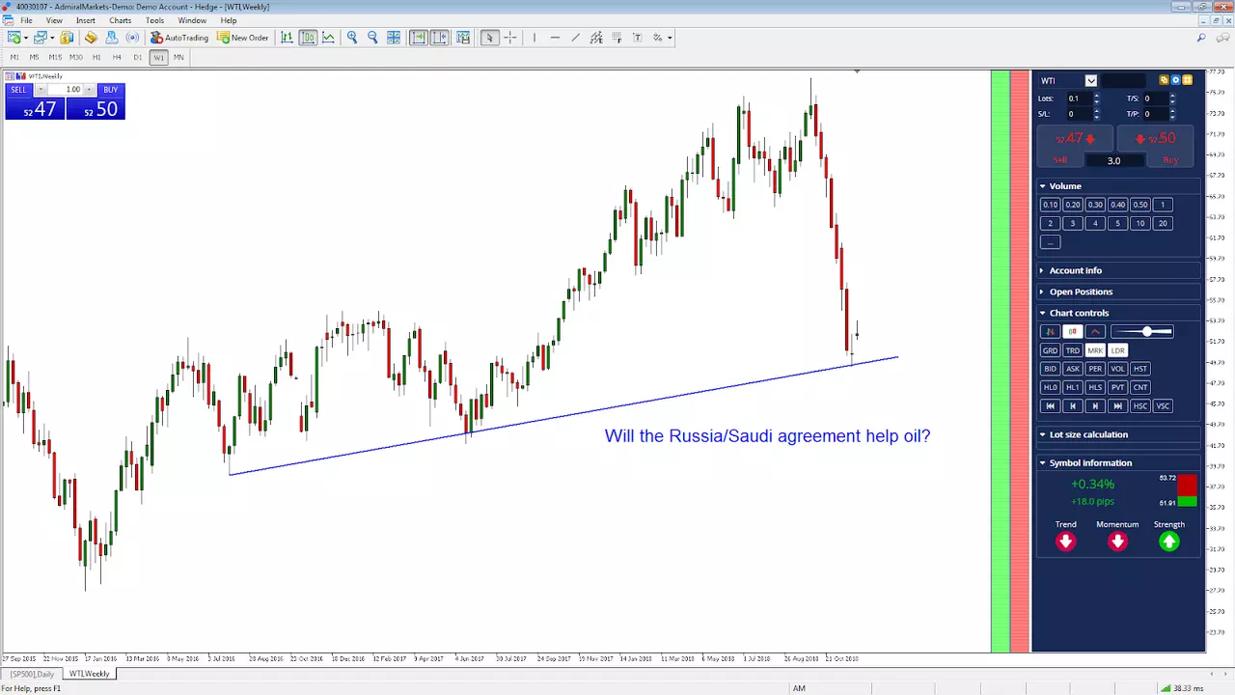The width and height of the screenshot is (1235, 695).
Task: Open the Charts menu
Action: tap(121, 20)
